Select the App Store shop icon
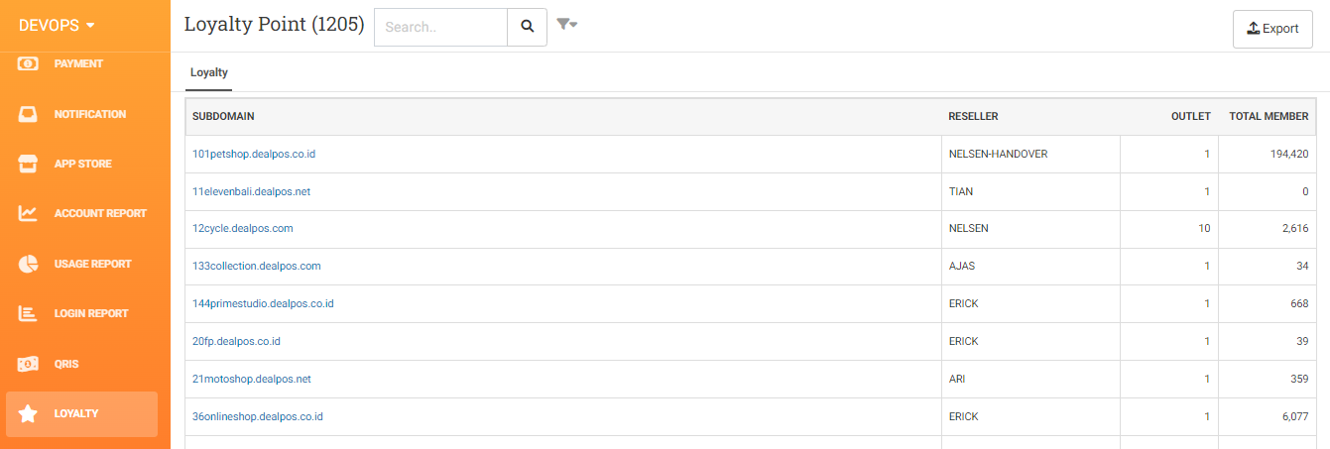Image resolution: width=1330 pixels, height=449 pixels. 28,164
